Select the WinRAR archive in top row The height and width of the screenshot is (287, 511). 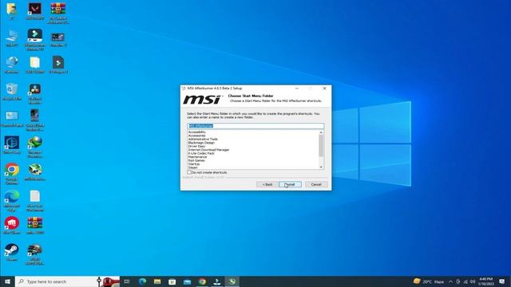58,13
